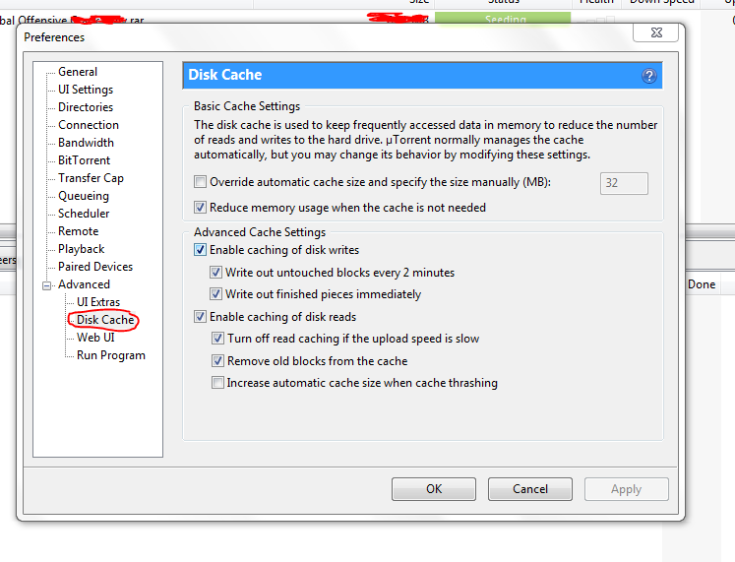Enable override automatic cache size checkbox

pyautogui.click(x=201, y=182)
